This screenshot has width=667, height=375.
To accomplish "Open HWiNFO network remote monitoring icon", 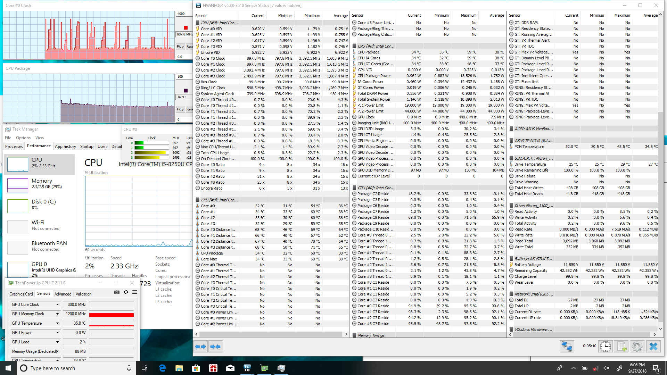I will point(567,347).
